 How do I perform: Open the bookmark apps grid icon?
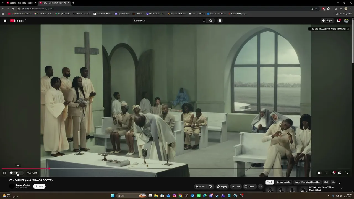(3, 14)
